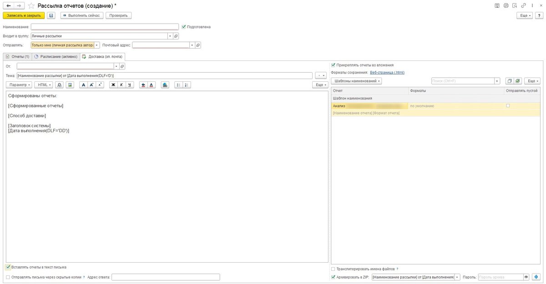Increase font size in editor
This screenshot has height=284, width=546.
click(x=91, y=85)
